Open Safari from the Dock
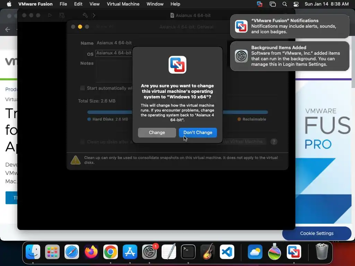This screenshot has height=266, width=355. coord(72,252)
